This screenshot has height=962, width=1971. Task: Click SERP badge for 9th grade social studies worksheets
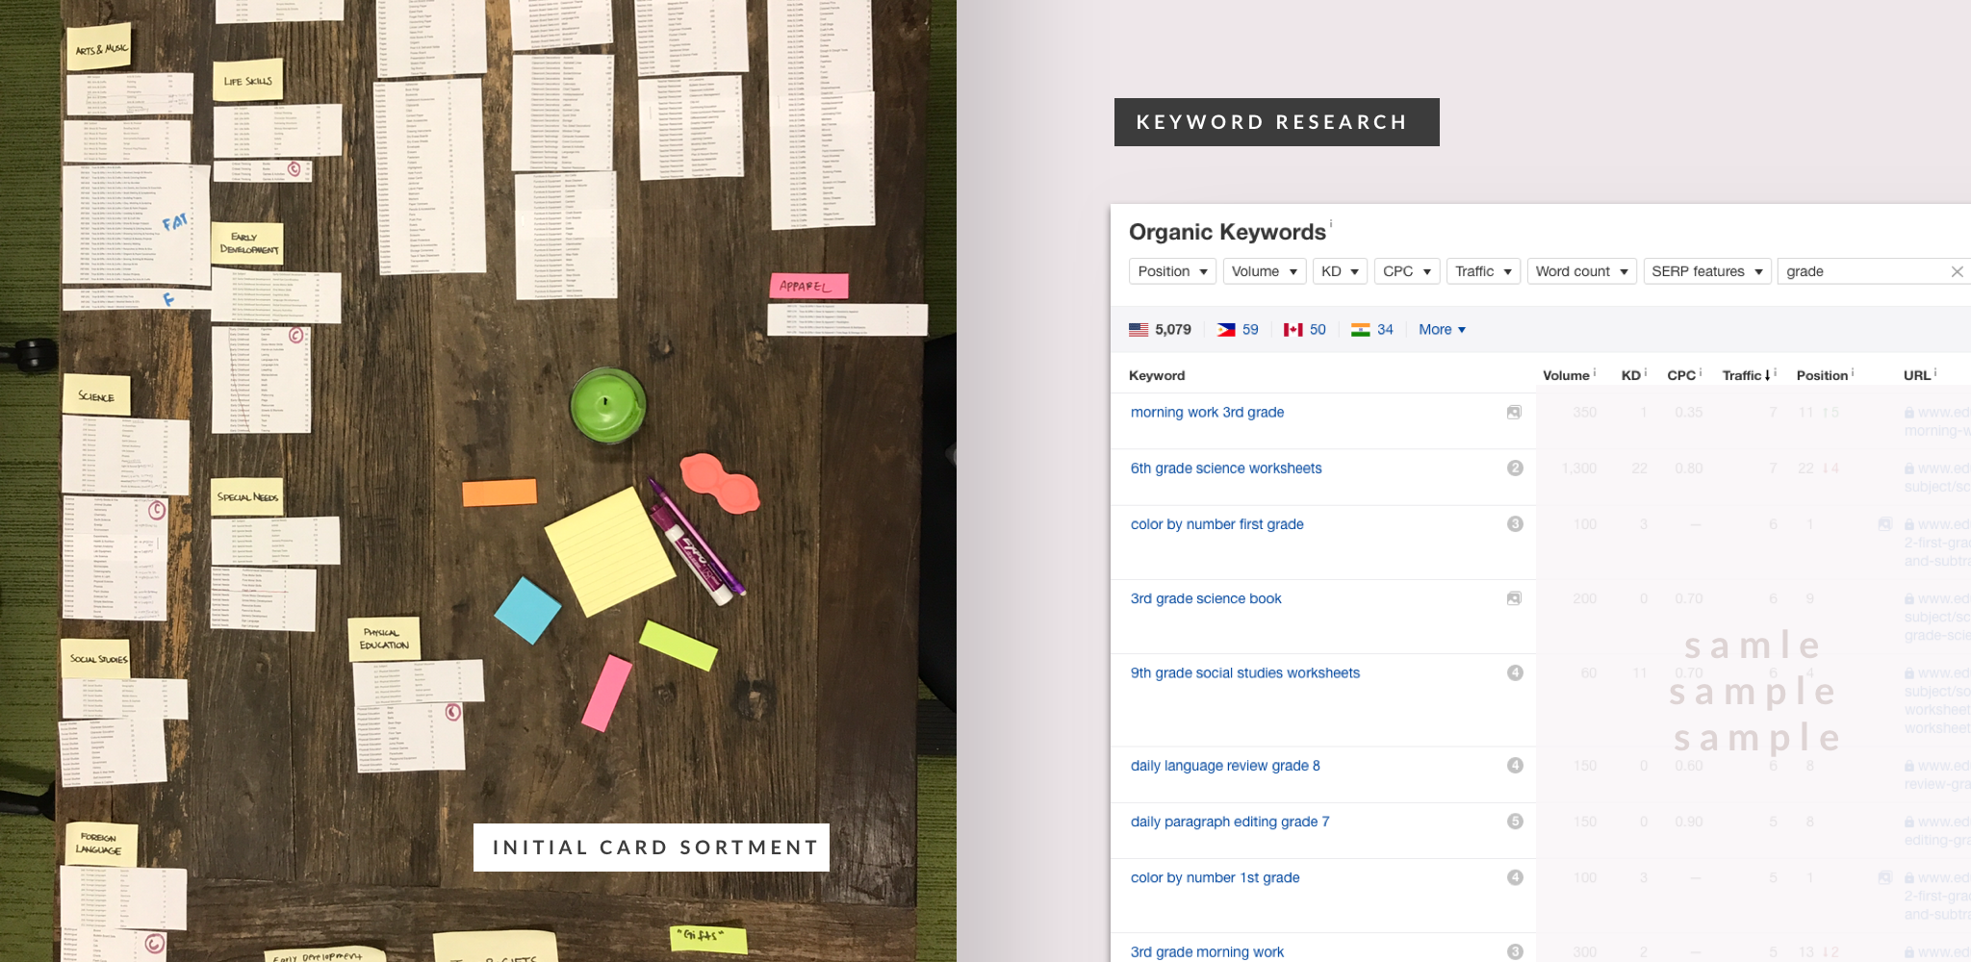[1515, 673]
